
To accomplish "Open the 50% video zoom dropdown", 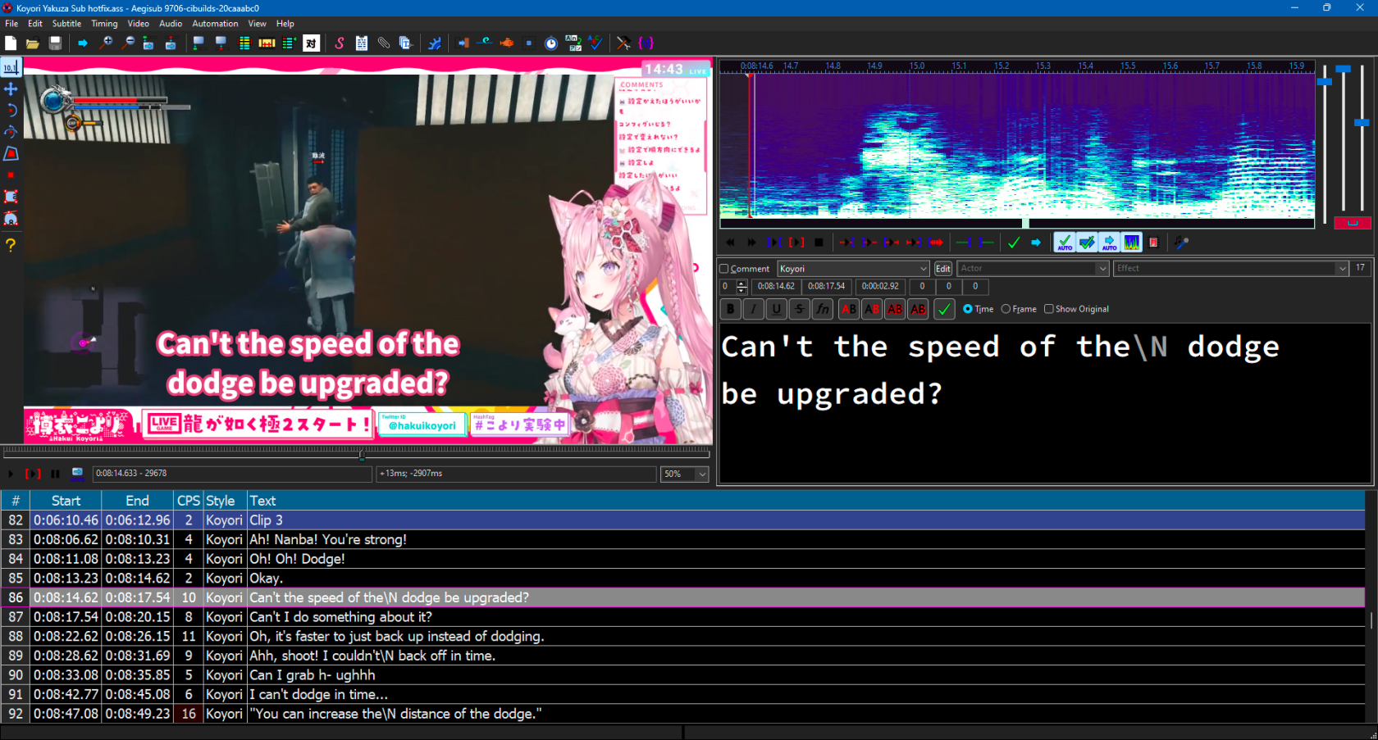I will pos(685,474).
